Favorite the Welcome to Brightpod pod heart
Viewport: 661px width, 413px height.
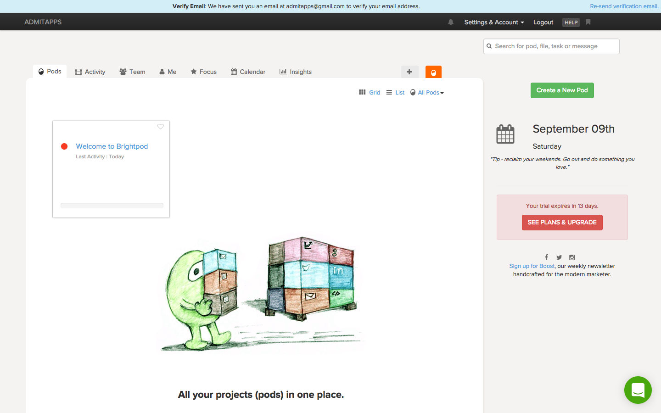tap(161, 127)
